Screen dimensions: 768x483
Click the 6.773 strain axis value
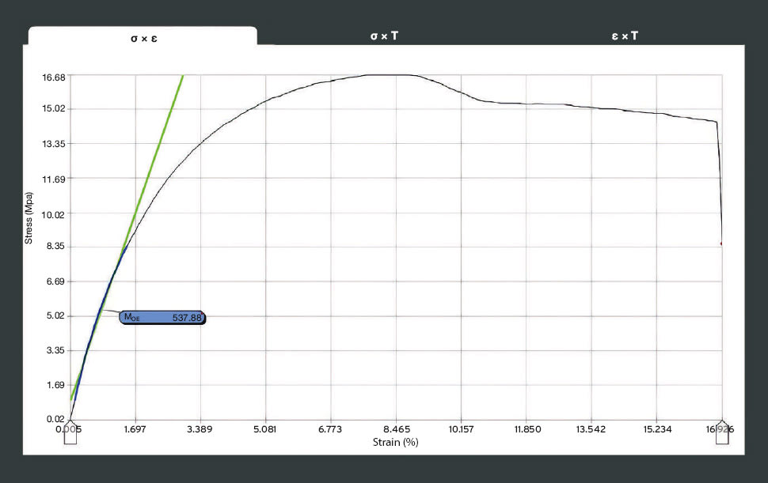point(330,430)
